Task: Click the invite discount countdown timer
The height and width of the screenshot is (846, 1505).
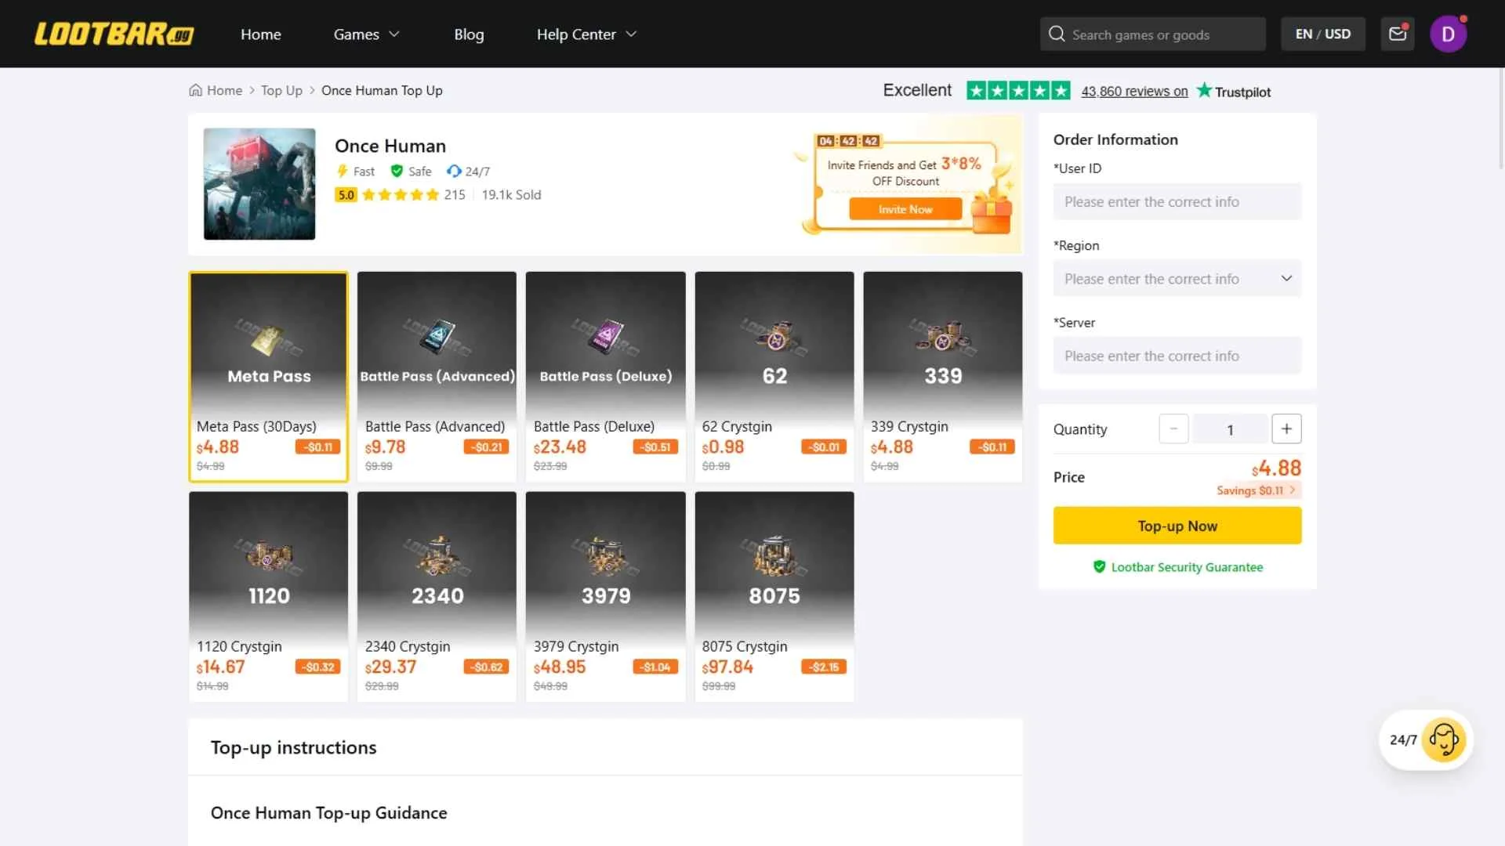Action: tap(848, 141)
